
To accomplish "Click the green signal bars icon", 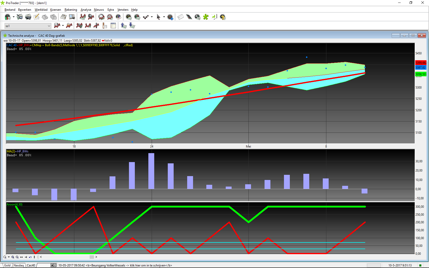I will click(214, 17).
